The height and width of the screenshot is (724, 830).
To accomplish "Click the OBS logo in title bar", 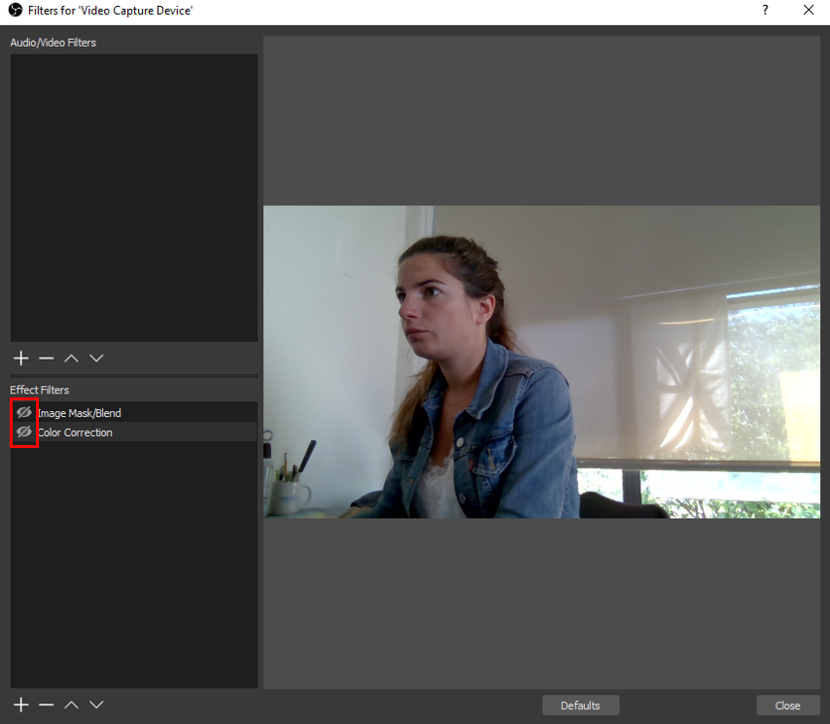I will [16, 10].
